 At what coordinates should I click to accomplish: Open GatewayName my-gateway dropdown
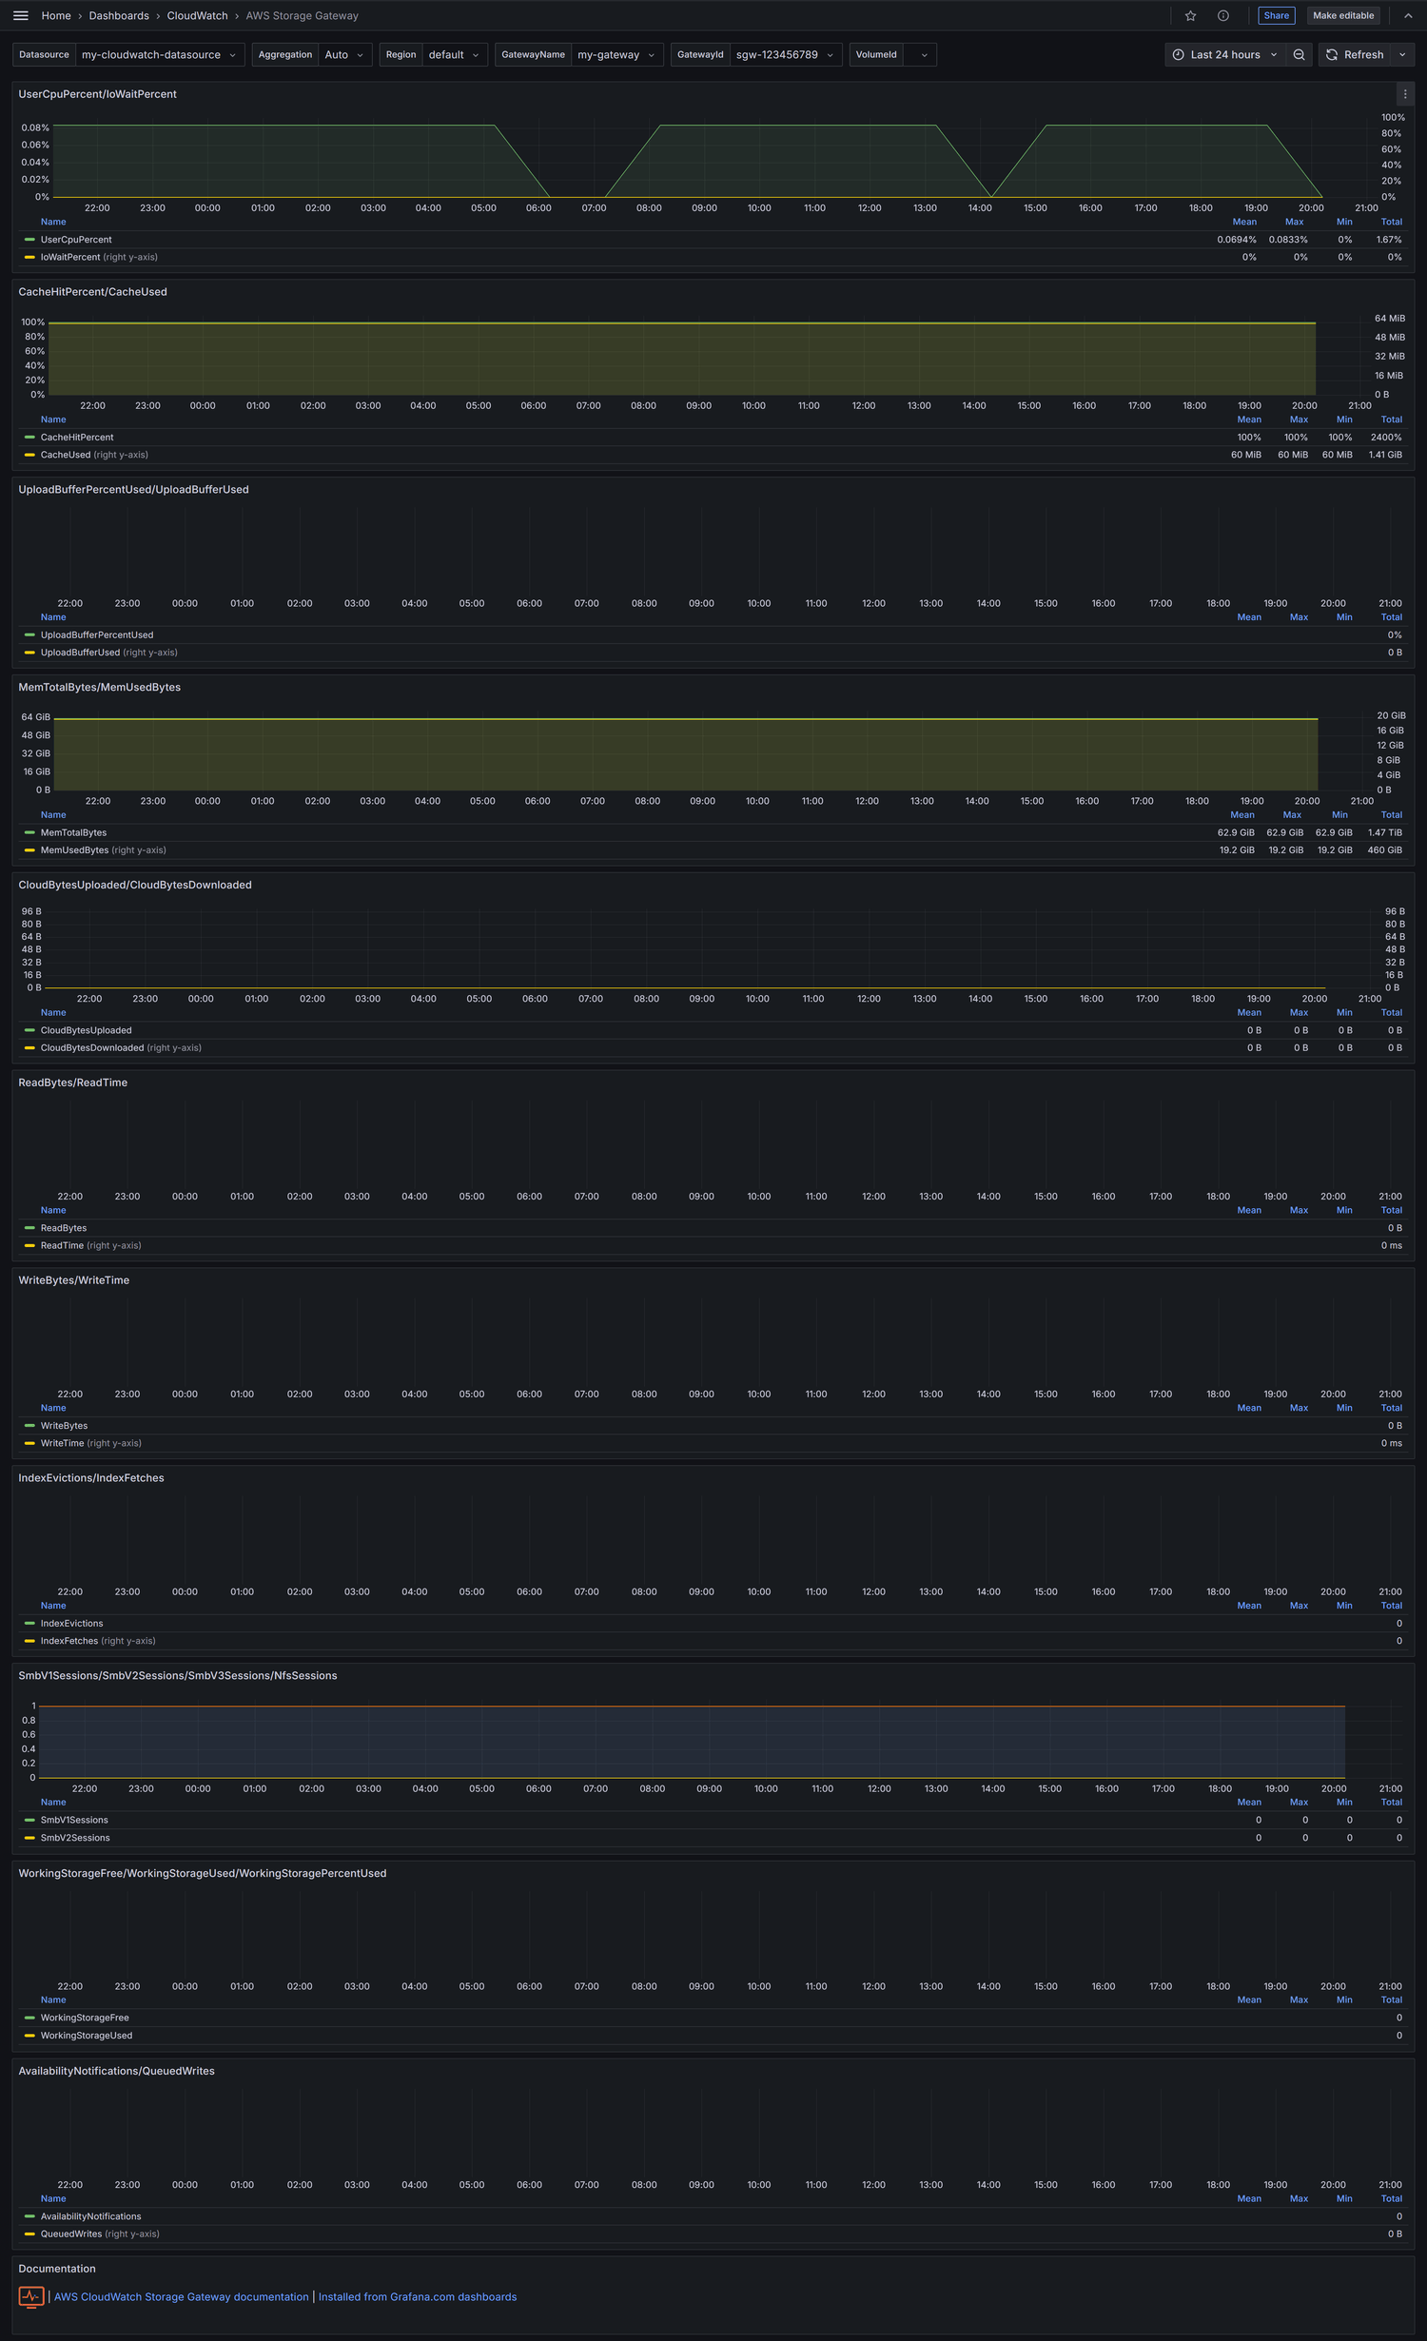617,55
